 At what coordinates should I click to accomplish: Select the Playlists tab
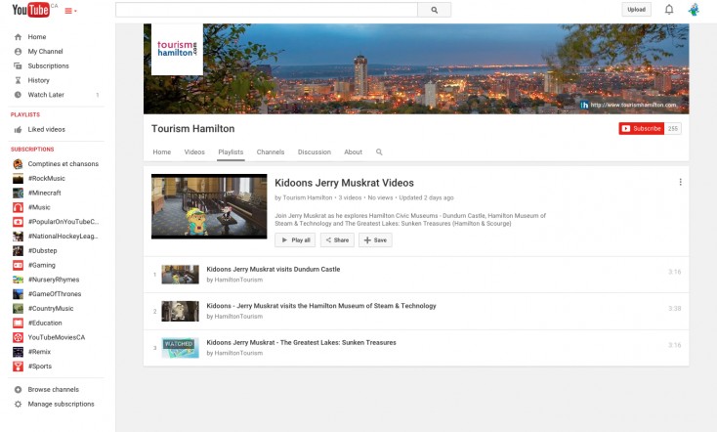pyautogui.click(x=231, y=151)
